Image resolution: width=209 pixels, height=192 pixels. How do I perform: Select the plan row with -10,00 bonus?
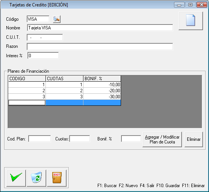point(65,85)
